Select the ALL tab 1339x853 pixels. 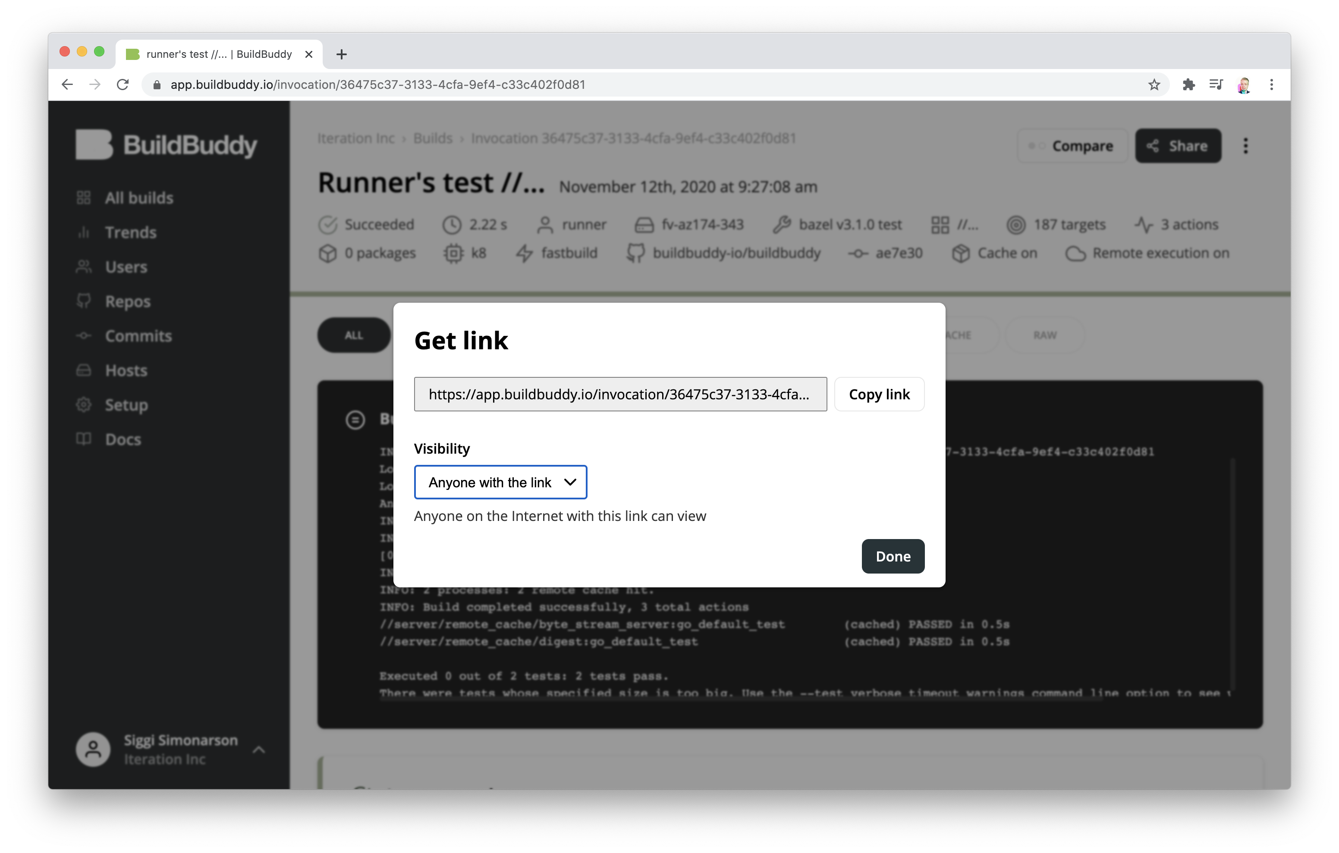(x=354, y=335)
